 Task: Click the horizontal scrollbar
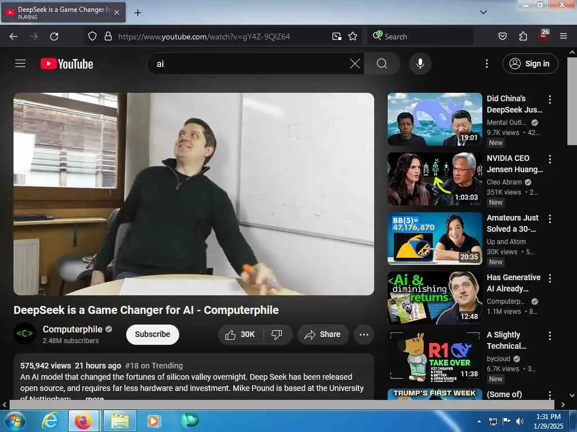tap(282, 404)
